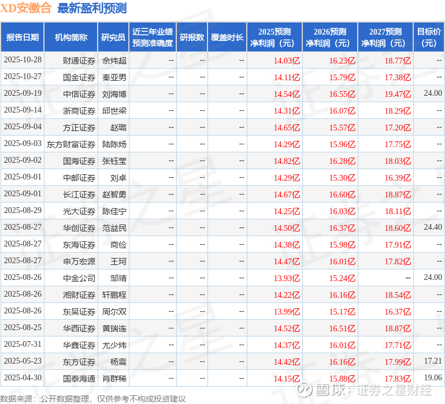This screenshot has height=404, width=445.
Task: Click the 覆盖时长 column header
Action: pos(227,37)
